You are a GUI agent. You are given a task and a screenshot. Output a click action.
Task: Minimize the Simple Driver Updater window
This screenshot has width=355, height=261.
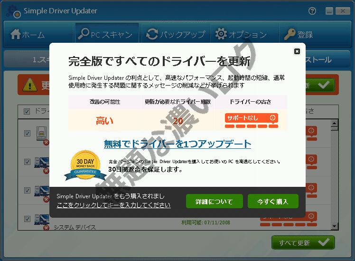[329, 11]
